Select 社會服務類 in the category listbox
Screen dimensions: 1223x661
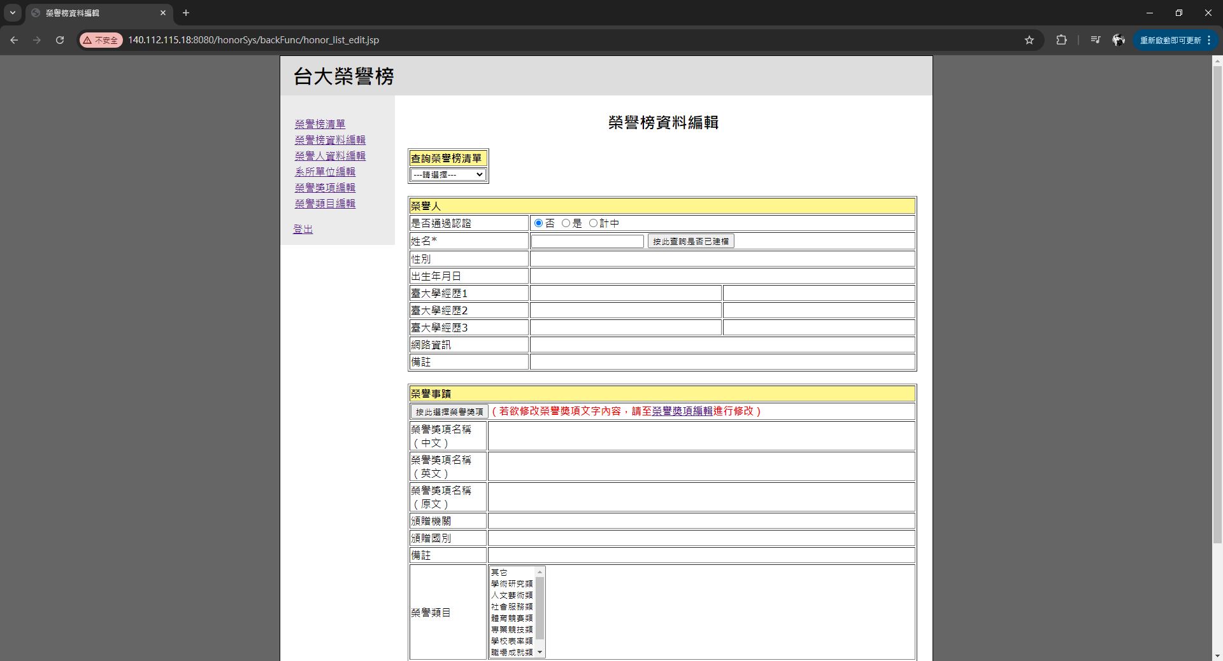(x=512, y=607)
